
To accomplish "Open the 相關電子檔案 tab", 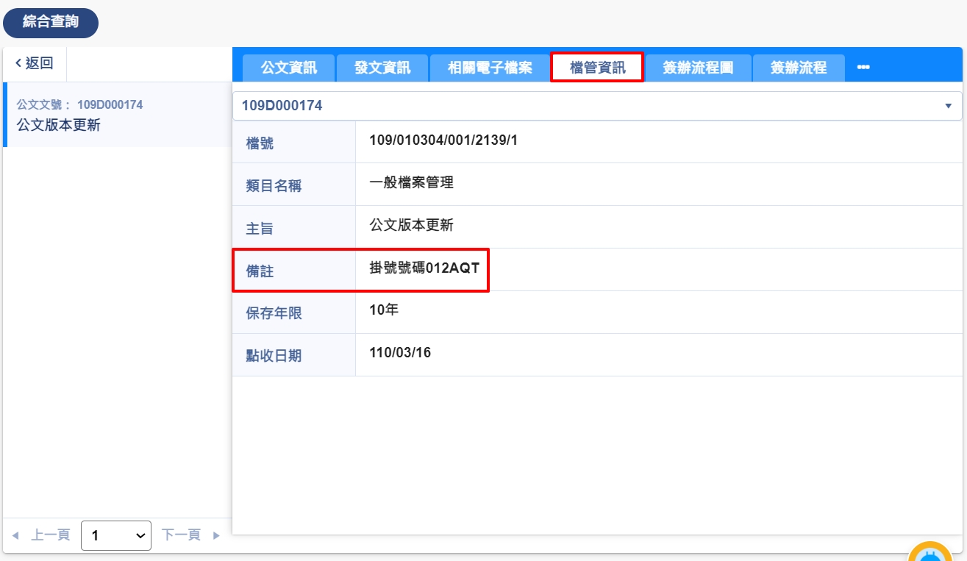I will tap(490, 68).
